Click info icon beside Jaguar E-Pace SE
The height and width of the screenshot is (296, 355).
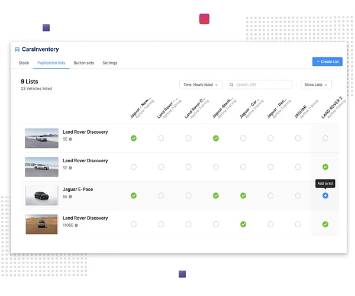click(70, 197)
